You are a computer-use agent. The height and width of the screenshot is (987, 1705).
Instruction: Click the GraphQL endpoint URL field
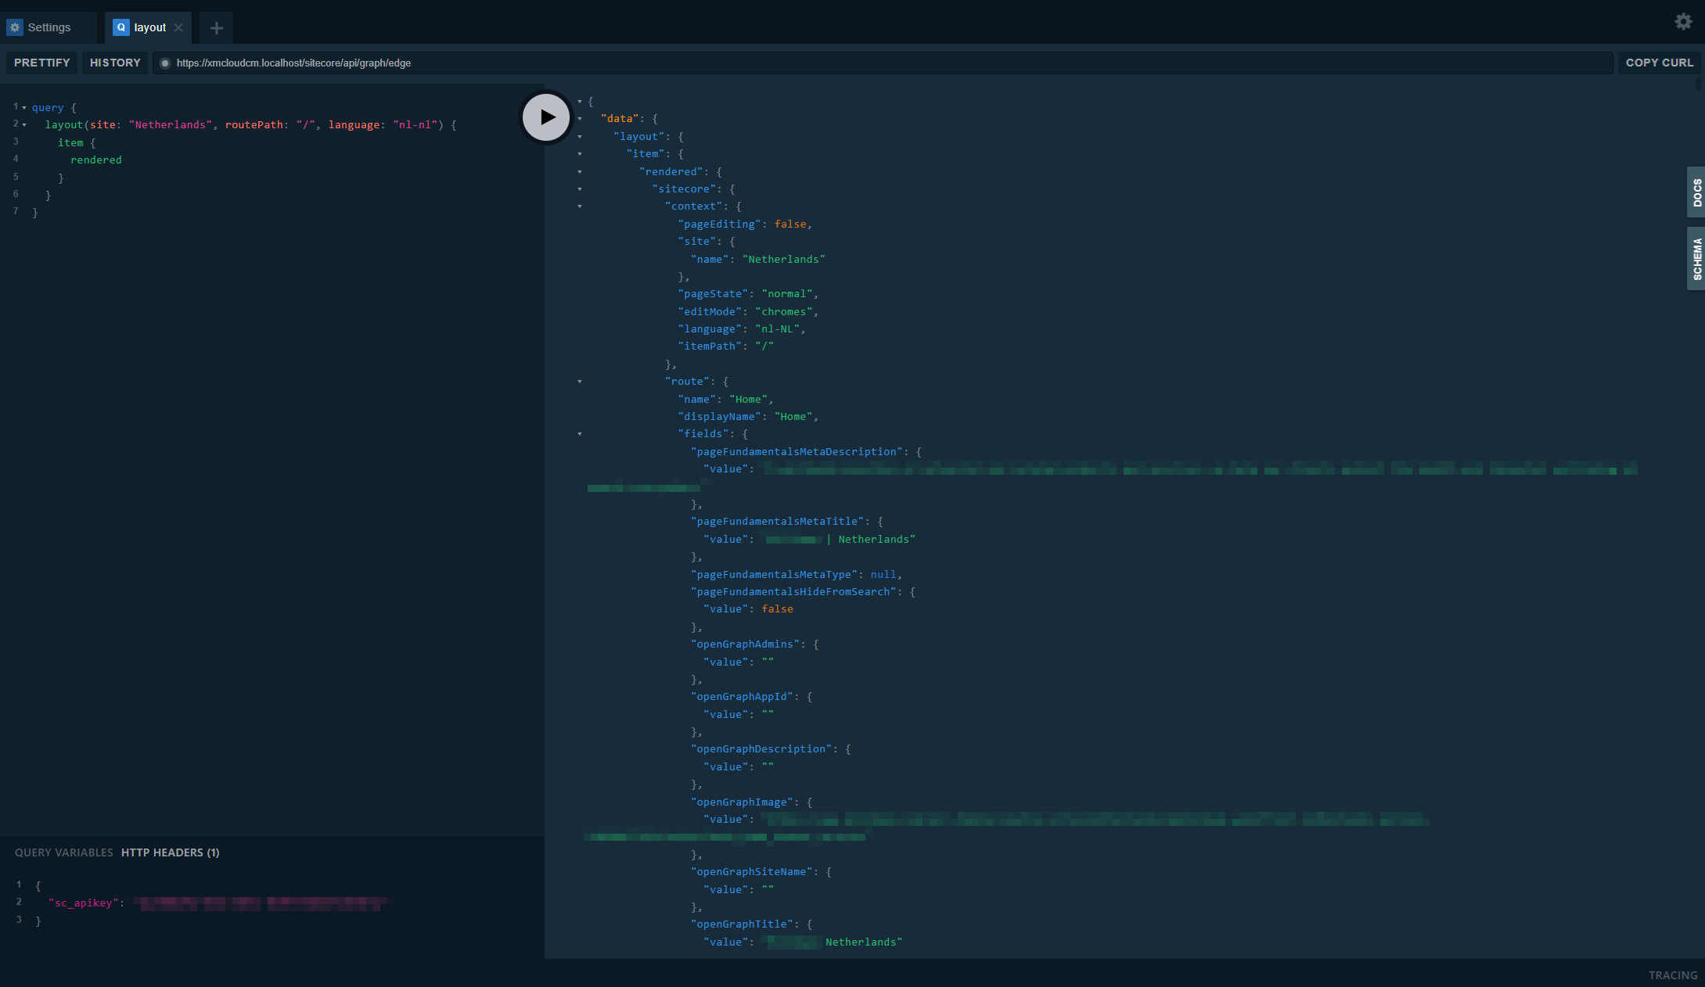pyautogui.click(x=883, y=63)
